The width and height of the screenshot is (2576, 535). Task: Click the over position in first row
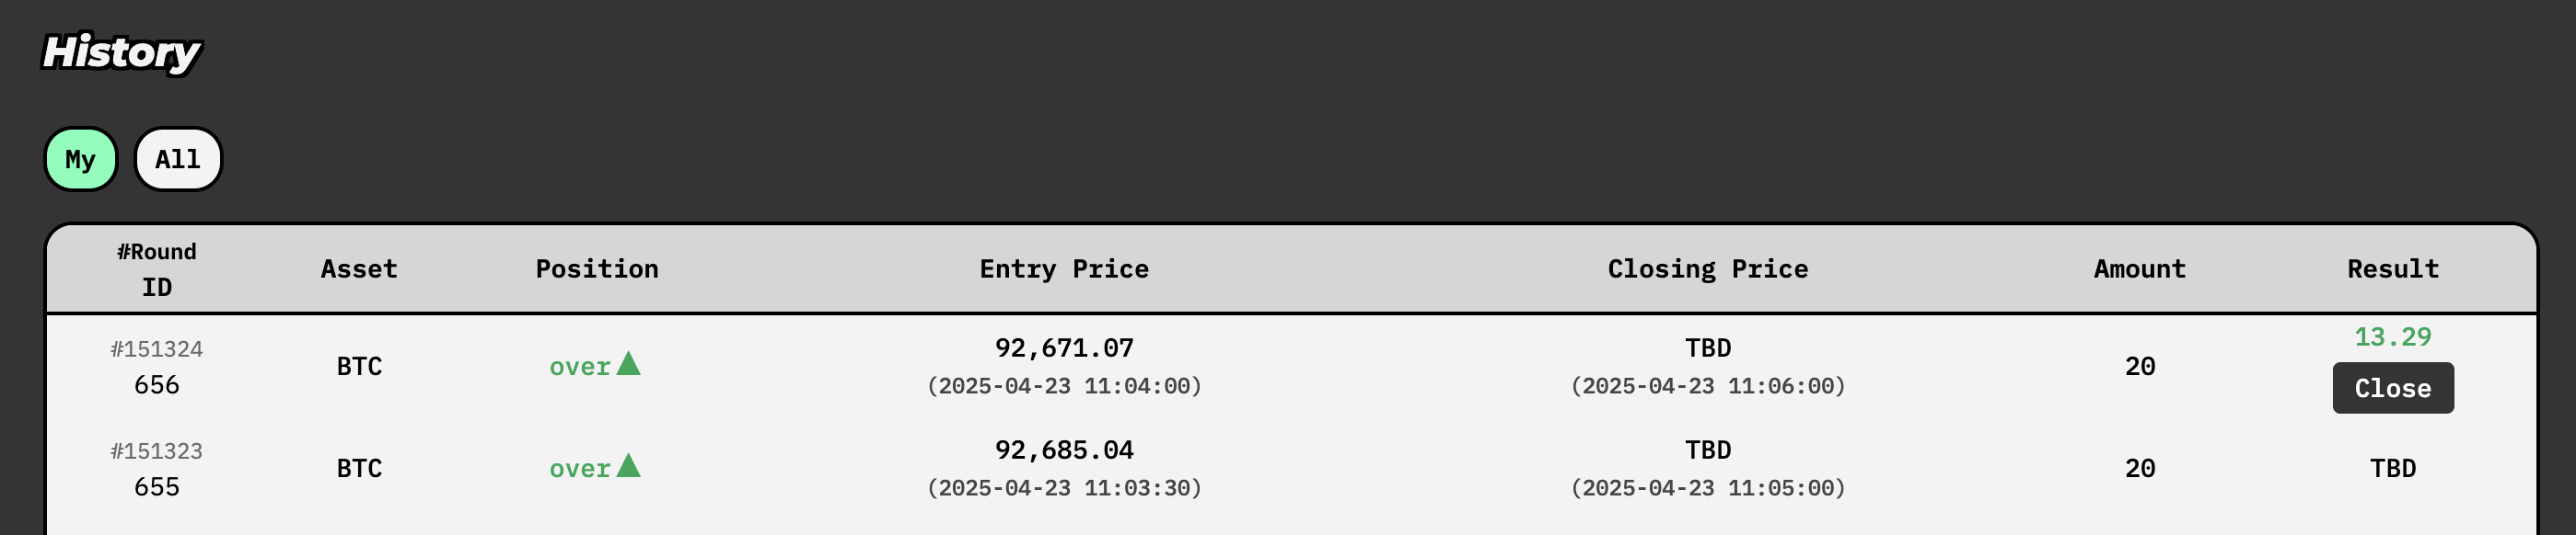click(580, 368)
